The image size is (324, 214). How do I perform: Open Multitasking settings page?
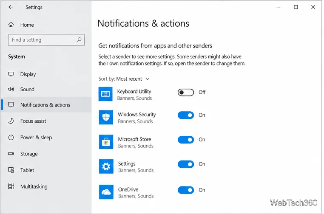[x=46, y=186]
